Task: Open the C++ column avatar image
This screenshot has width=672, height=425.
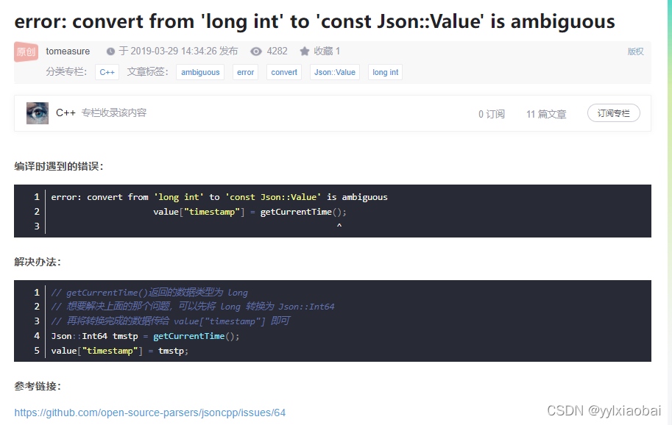Action: click(38, 113)
